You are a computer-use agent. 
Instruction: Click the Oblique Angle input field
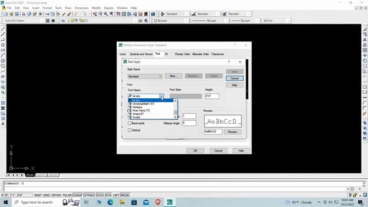(x=189, y=123)
